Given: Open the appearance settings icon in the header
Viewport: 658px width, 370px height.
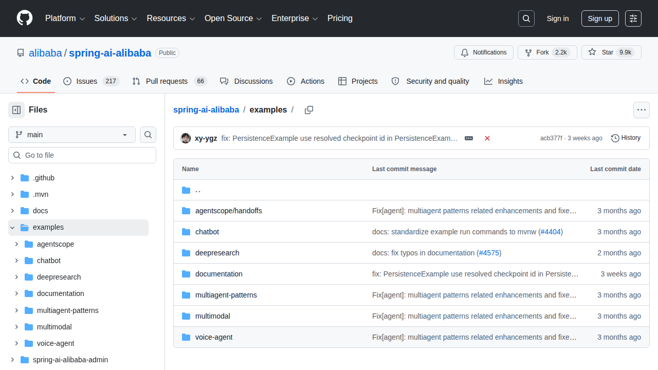Looking at the screenshot, I should (633, 18).
